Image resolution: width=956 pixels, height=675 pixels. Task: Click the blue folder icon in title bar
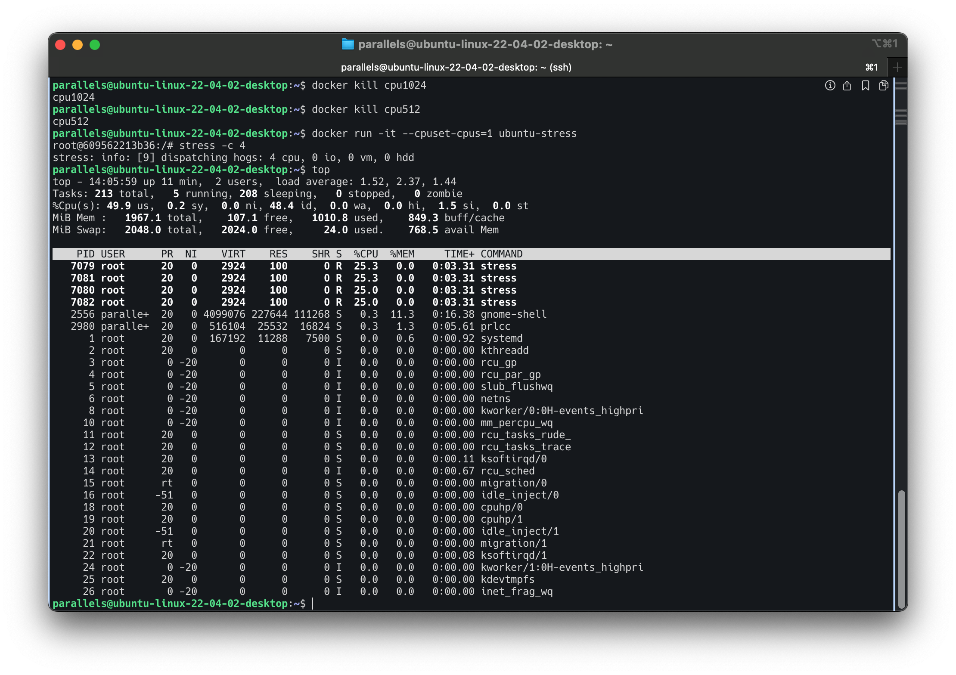pos(348,44)
